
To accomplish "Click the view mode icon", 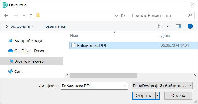I will 161,26.
